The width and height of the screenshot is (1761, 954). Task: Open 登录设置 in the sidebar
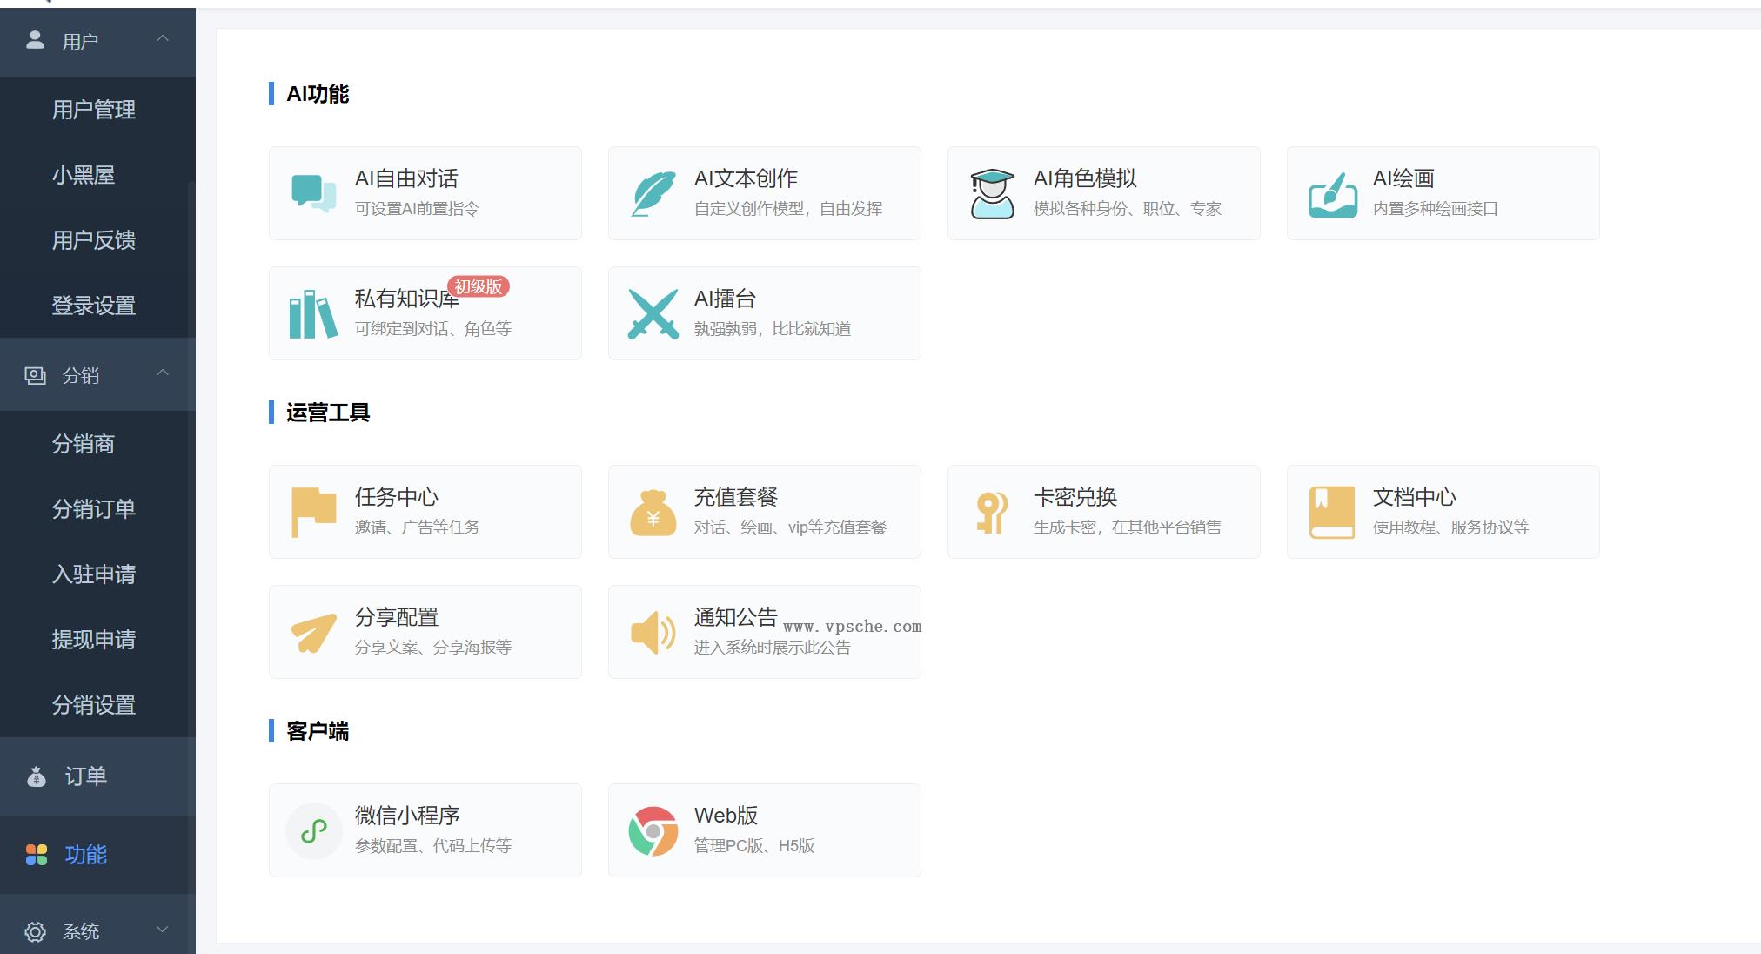[x=94, y=306]
